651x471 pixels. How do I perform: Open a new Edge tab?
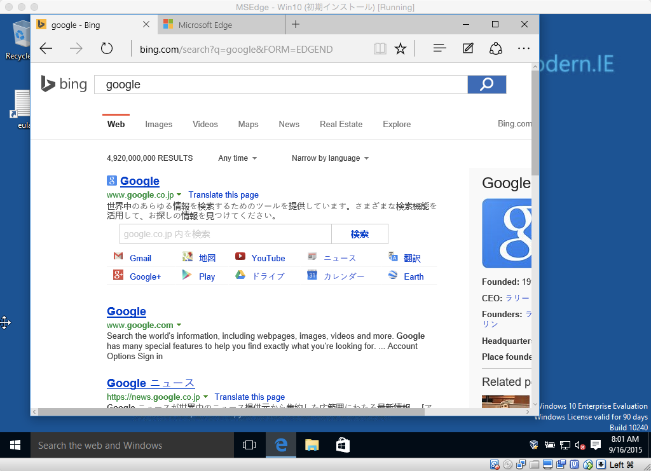296,25
